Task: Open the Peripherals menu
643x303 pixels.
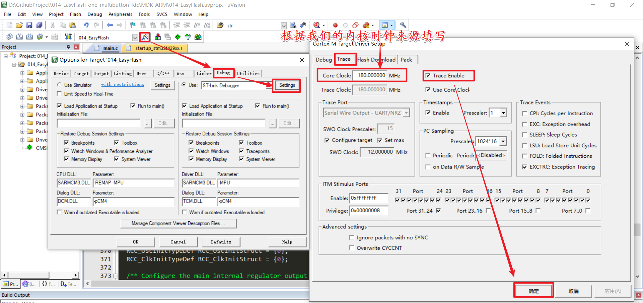Action: coord(120,14)
